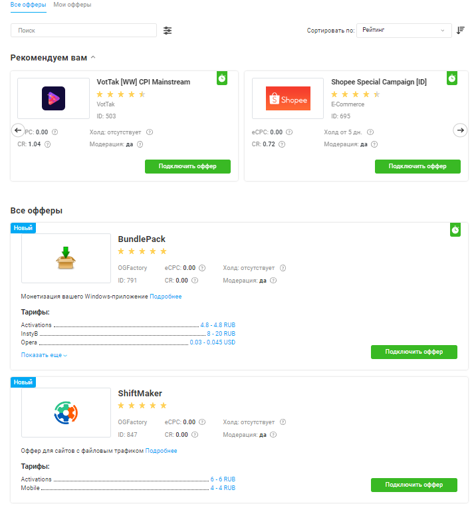Click the timer badge on Shopee offer
Screen dimensions: 476x508
(x=452, y=78)
